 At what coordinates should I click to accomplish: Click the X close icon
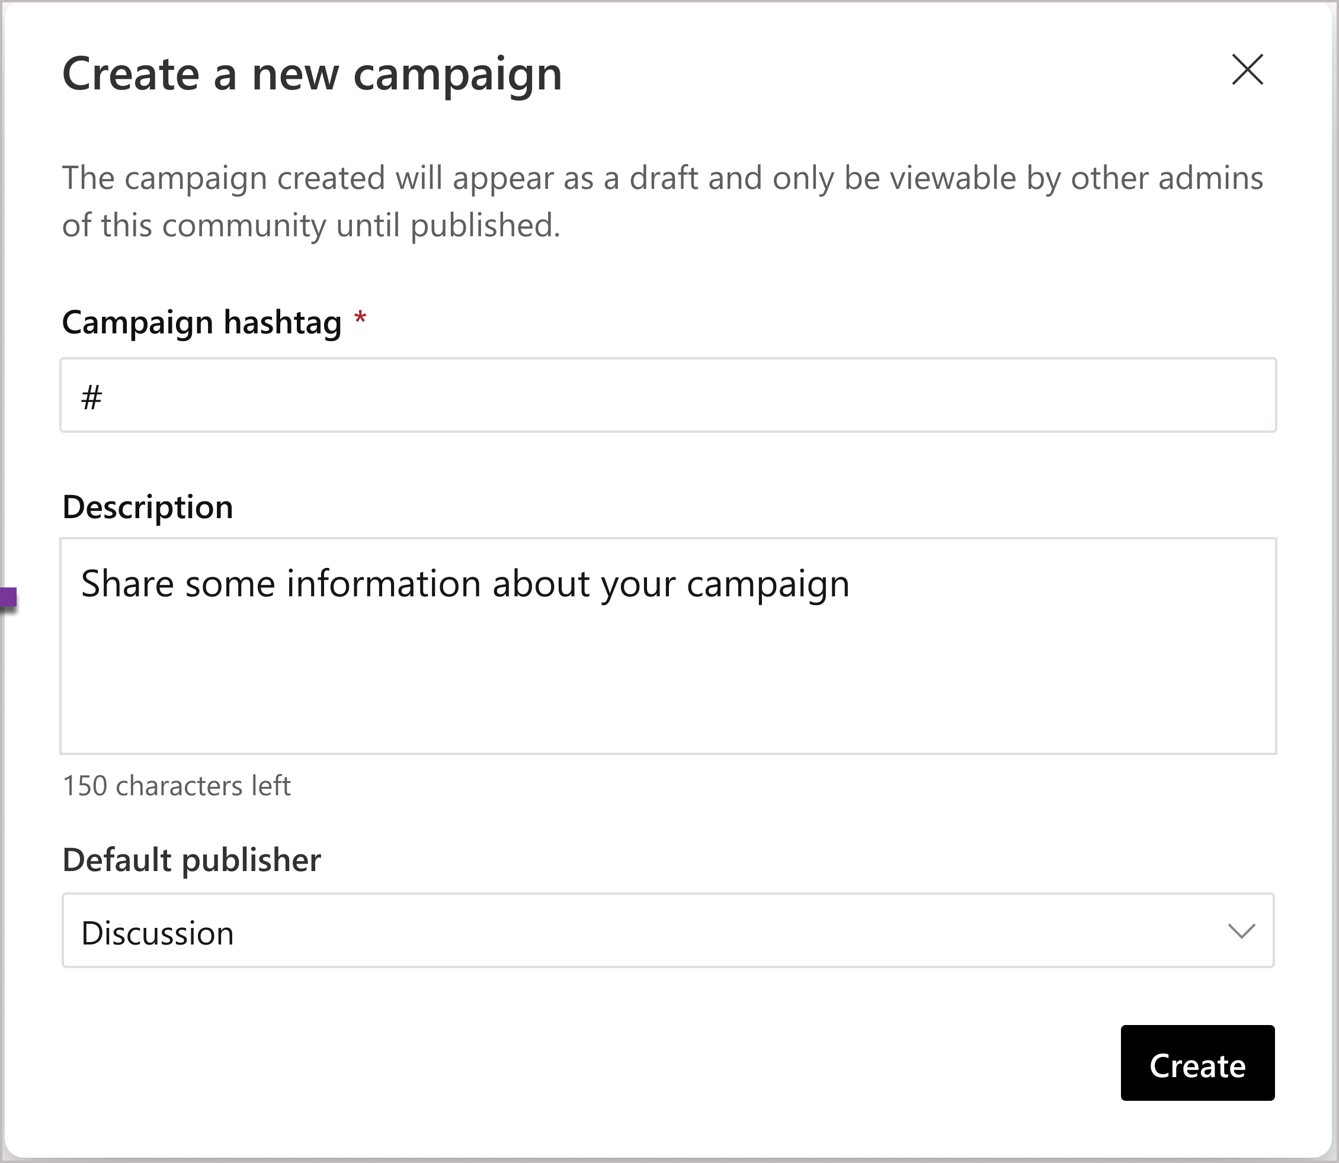coord(1248,70)
